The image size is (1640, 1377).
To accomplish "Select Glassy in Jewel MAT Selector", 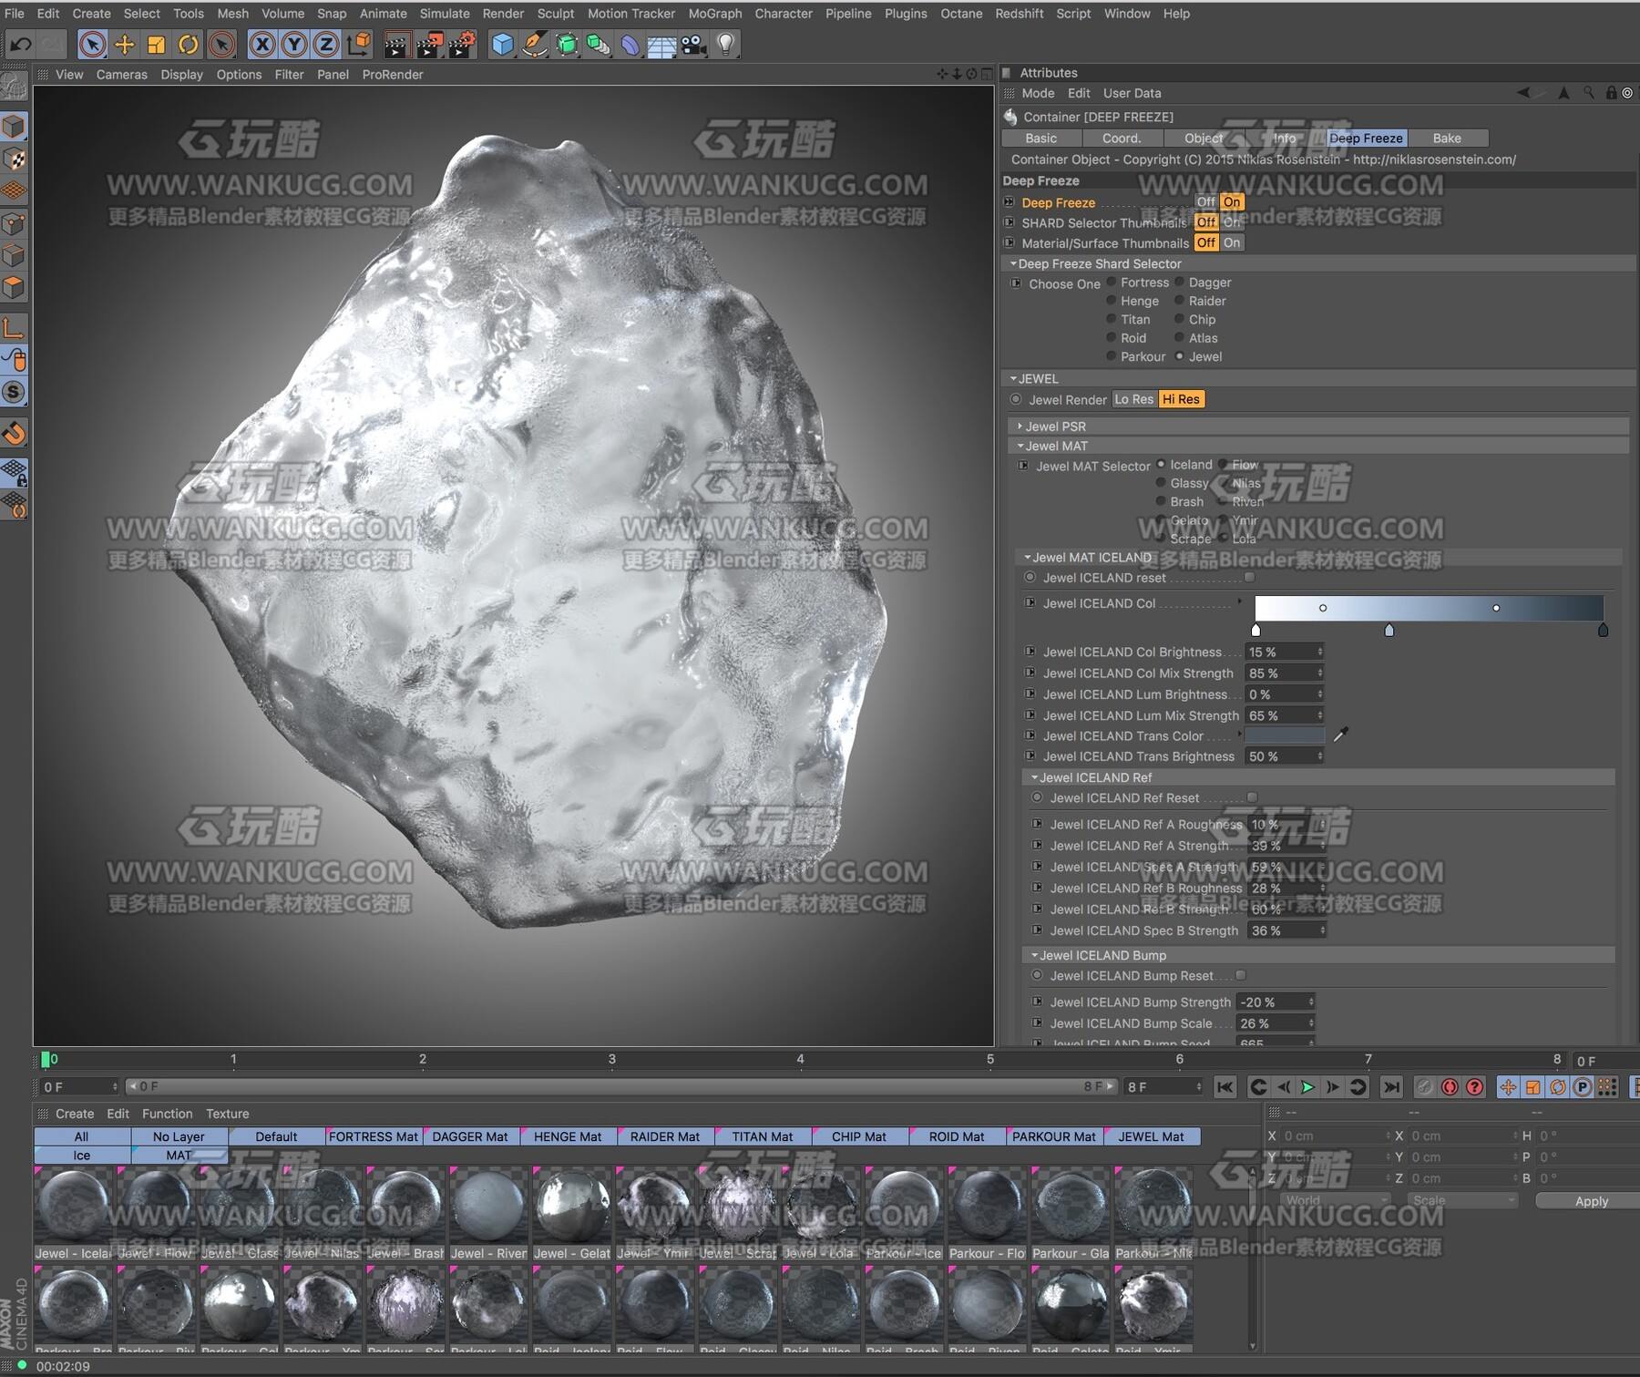I will (x=1161, y=483).
